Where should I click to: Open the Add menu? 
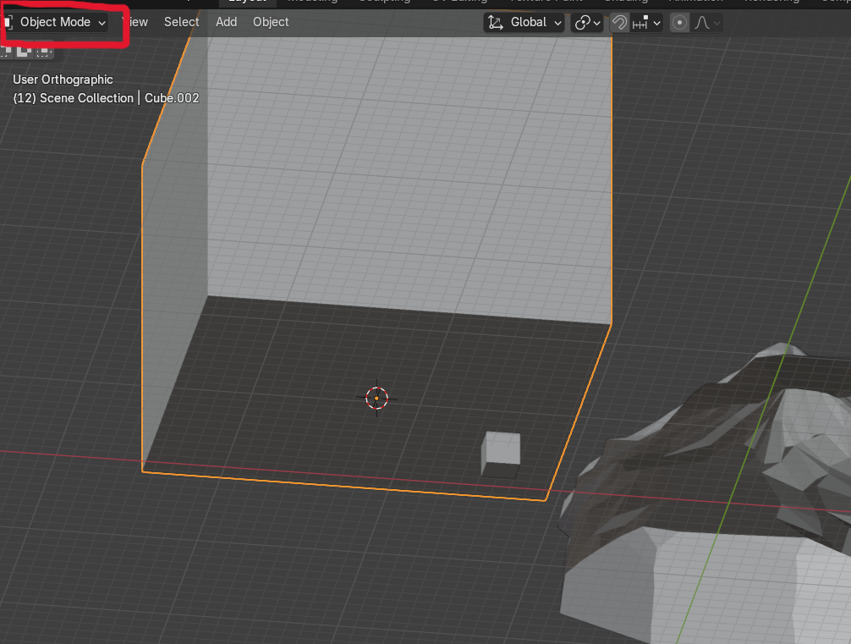tap(226, 22)
